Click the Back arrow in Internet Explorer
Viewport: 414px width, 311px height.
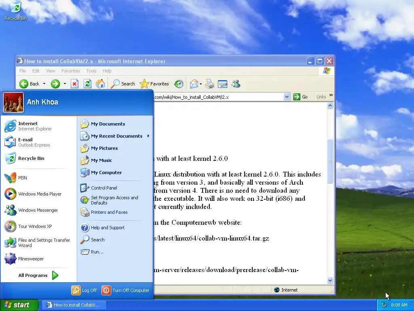(29, 84)
